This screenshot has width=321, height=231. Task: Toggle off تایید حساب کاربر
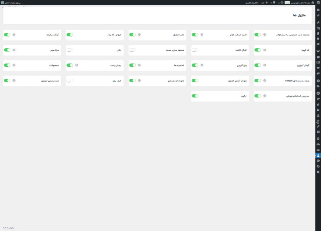coord(195,34)
